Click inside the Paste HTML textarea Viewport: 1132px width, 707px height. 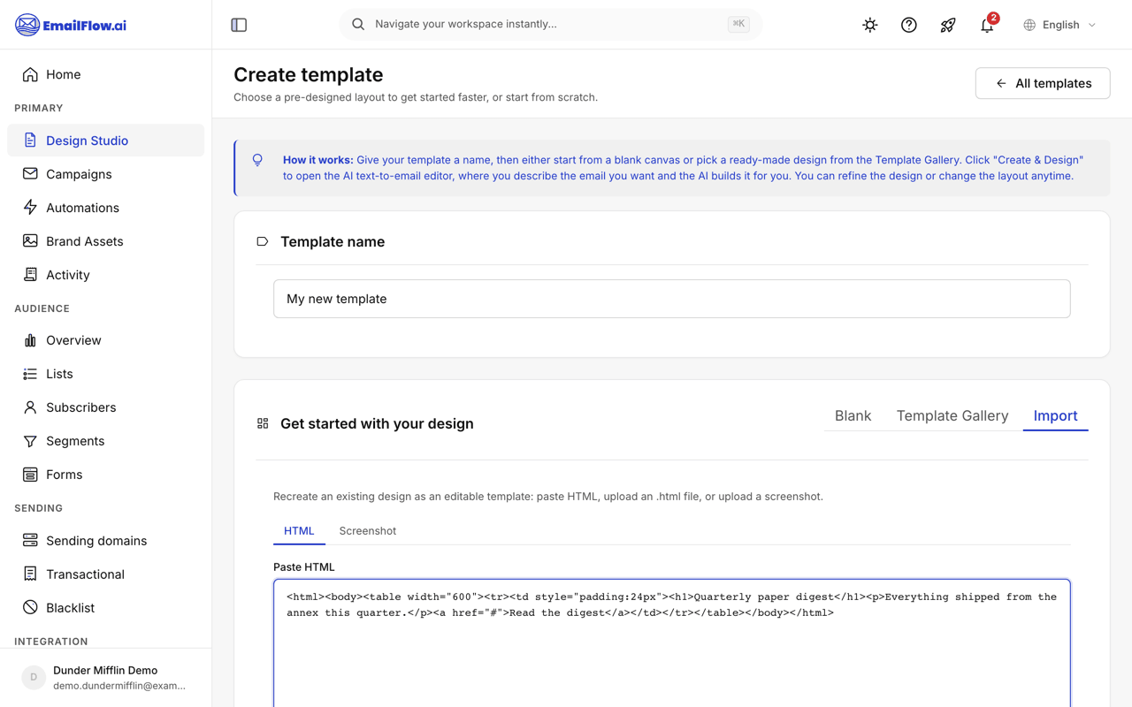[x=672, y=643]
